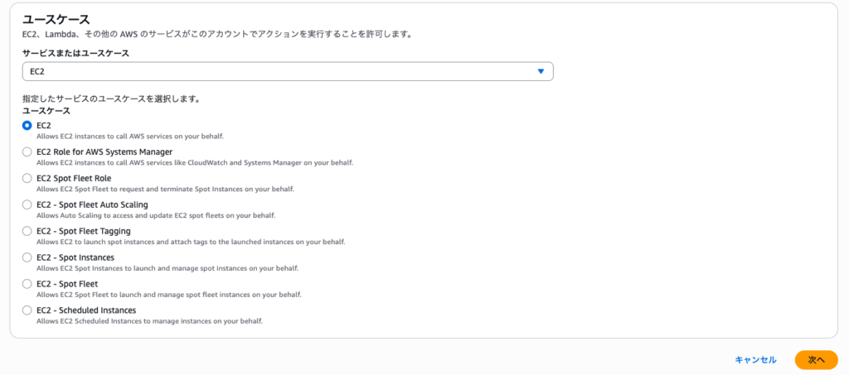Choose EC2 Role for AWS Systems Manager
Image resolution: width=849 pixels, height=375 pixels.
[x=27, y=152]
